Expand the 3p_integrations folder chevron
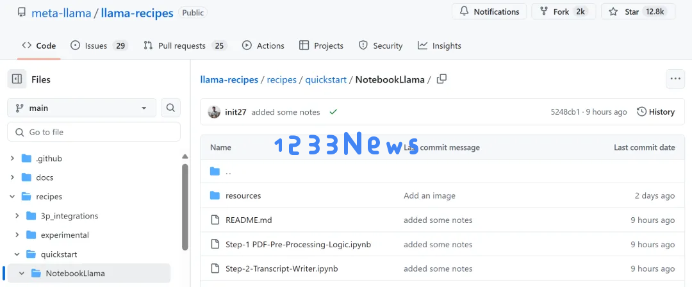The width and height of the screenshot is (692, 287). [x=17, y=216]
